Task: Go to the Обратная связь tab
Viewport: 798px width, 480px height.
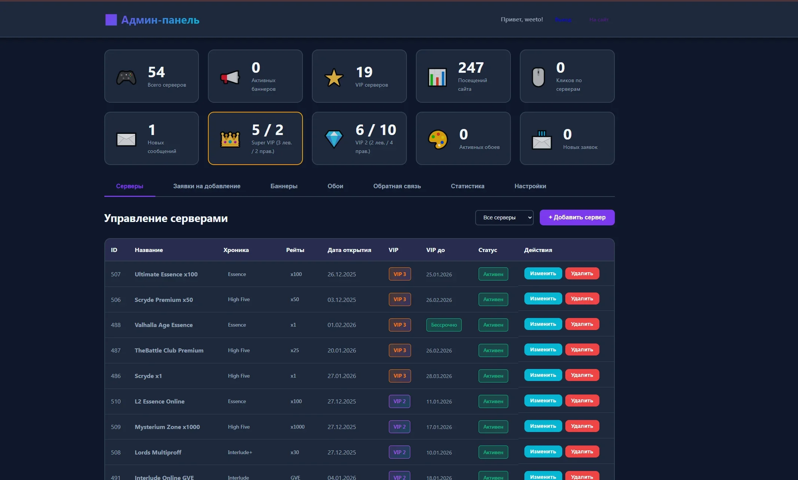Action: (x=397, y=186)
